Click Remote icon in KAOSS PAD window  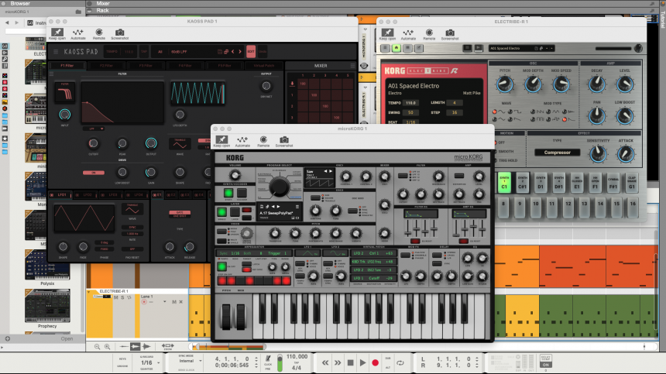coord(98,33)
